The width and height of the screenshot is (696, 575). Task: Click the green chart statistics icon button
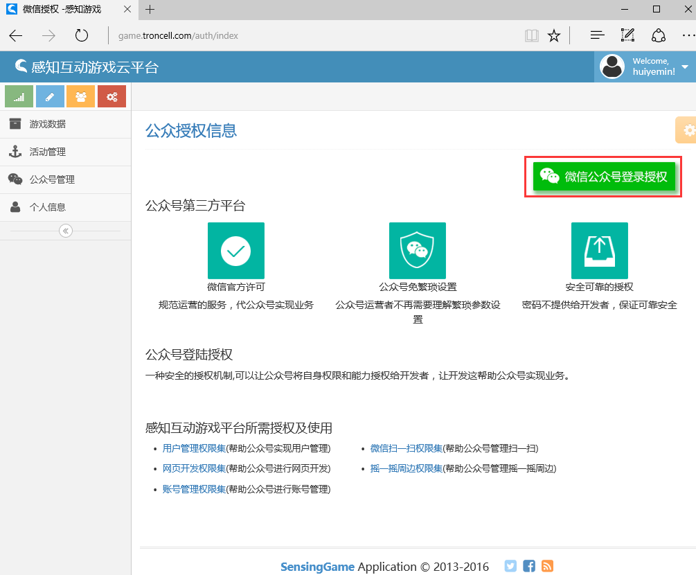[19, 96]
